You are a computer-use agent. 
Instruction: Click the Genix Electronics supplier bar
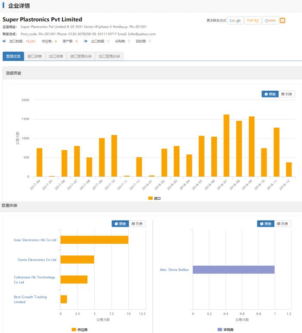[x=77, y=260]
